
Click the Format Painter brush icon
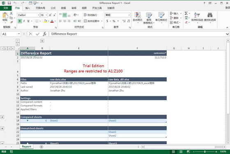[x=11, y=22]
